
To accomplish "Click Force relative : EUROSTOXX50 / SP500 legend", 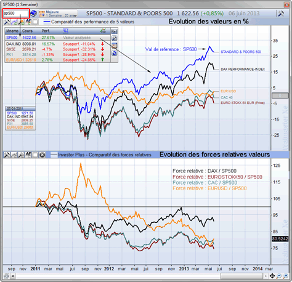I will coord(217,177).
